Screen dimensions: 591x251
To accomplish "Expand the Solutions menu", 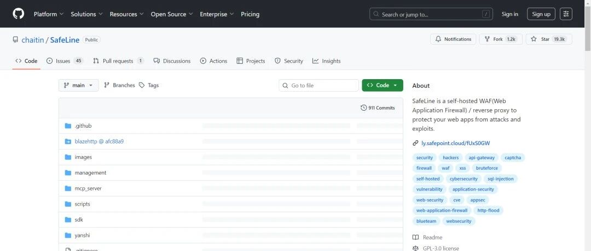I will 86,14.
